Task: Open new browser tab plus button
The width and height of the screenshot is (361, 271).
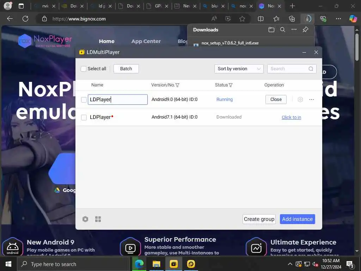Action: pos(292,6)
